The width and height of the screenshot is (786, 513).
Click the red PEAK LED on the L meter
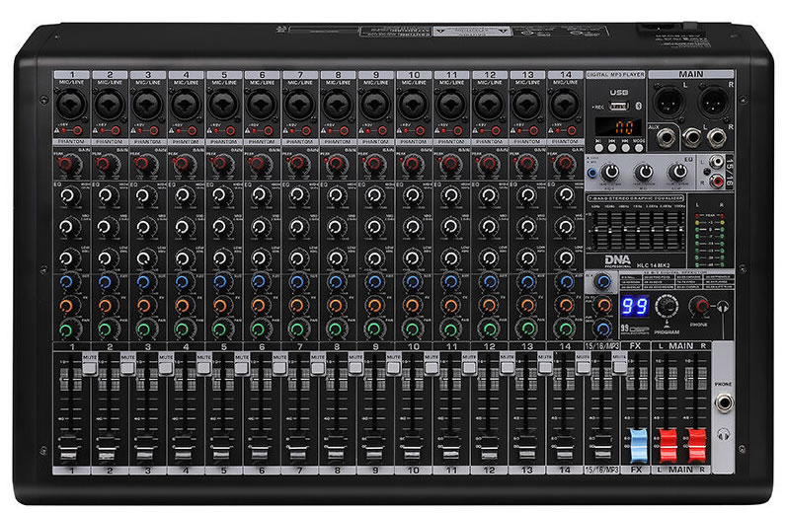tap(697, 216)
